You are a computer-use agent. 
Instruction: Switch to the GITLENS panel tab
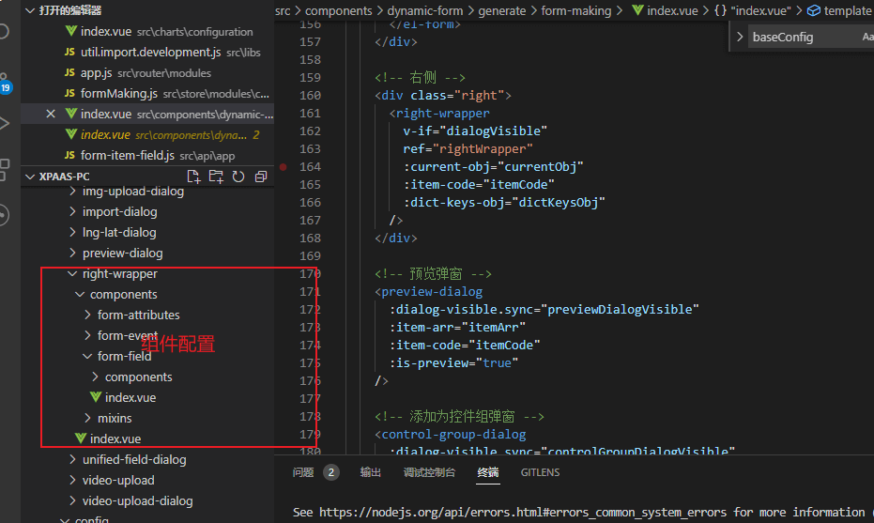(x=540, y=472)
